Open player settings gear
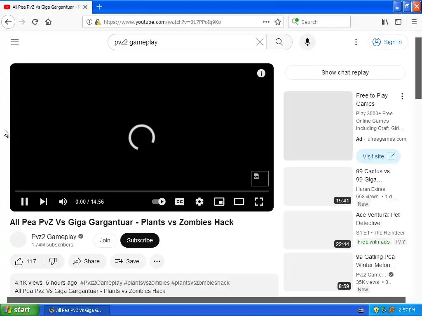422x316 pixels. (199, 202)
